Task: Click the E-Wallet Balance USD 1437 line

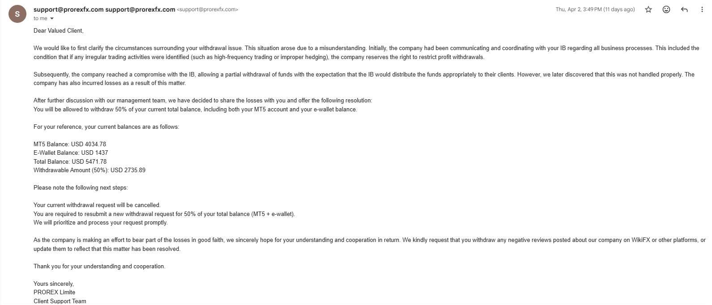Action: tap(71, 152)
